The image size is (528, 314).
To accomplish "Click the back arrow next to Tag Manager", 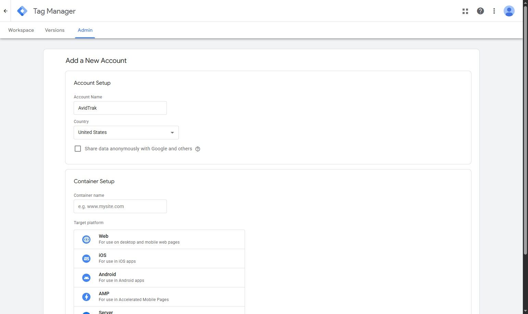I will click(x=5, y=11).
